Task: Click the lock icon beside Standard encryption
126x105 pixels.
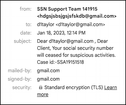Action: point(40,87)
